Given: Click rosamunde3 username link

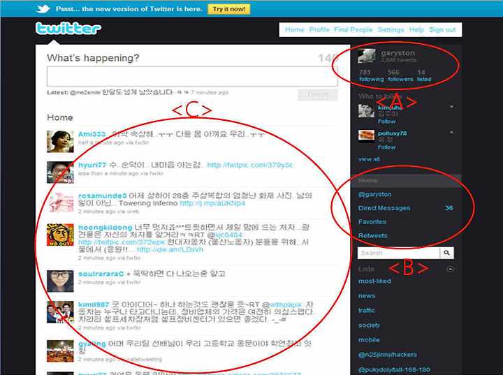Looking at the screenshot, I should point(102,196).
